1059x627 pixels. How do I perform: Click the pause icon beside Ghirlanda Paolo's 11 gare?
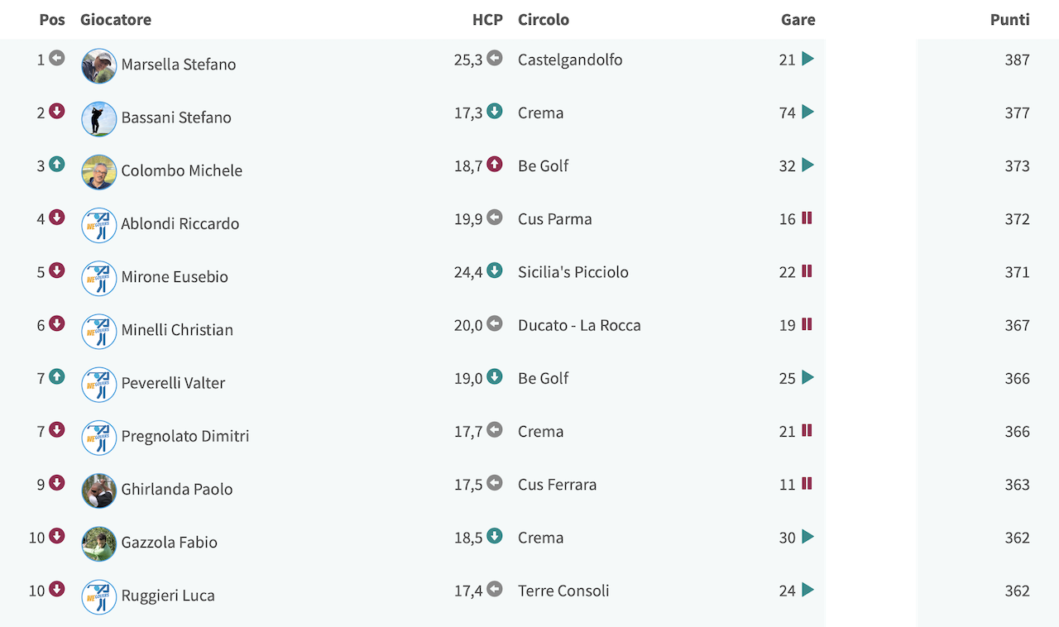click(807, 483)
